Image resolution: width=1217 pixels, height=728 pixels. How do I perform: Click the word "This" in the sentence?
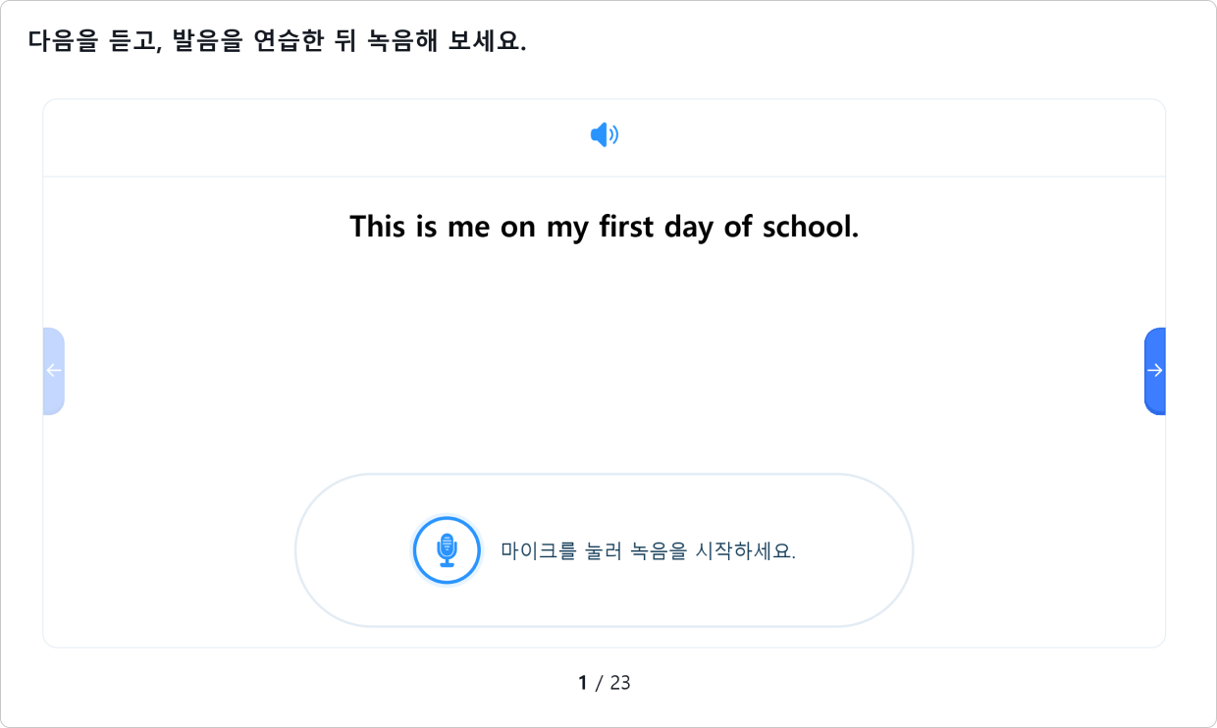point(379,227)
